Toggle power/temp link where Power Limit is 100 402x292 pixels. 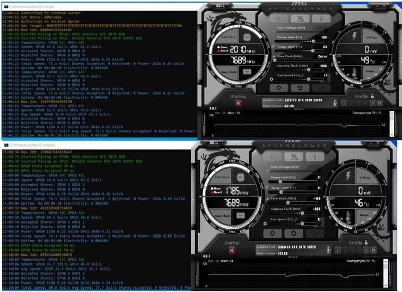(x=273, y=46)
